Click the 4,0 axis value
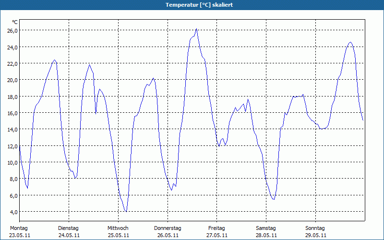The image size is (384, 240). [14, 212]
